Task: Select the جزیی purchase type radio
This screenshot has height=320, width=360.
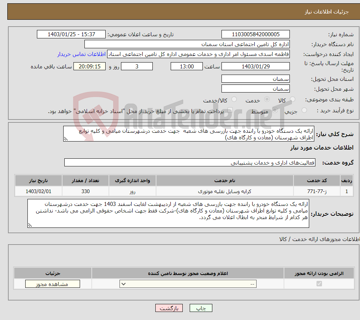Action: point(304,110)
